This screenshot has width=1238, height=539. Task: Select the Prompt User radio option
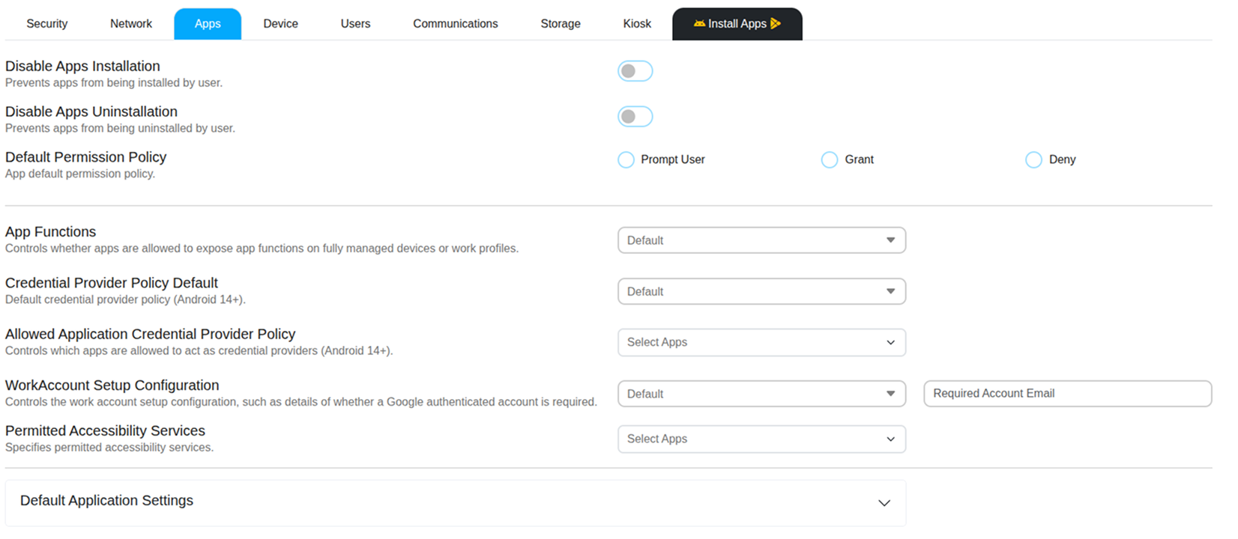626,159
